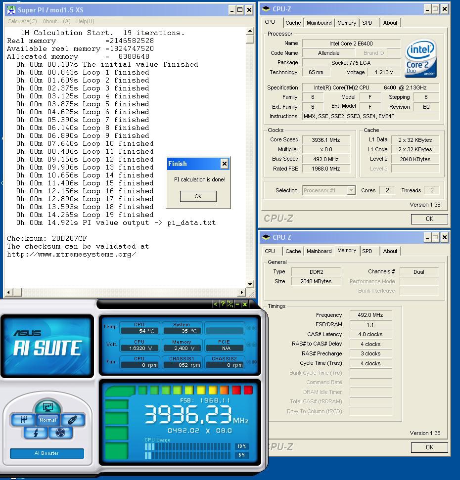Click the Fan row next arrow
Image resolution: width=460 pixels, height=480 pixels.
pyautogui.click(x=254, y=362)
